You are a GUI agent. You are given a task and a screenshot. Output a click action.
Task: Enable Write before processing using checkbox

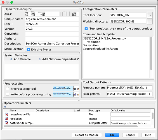(x=7, y=94)
